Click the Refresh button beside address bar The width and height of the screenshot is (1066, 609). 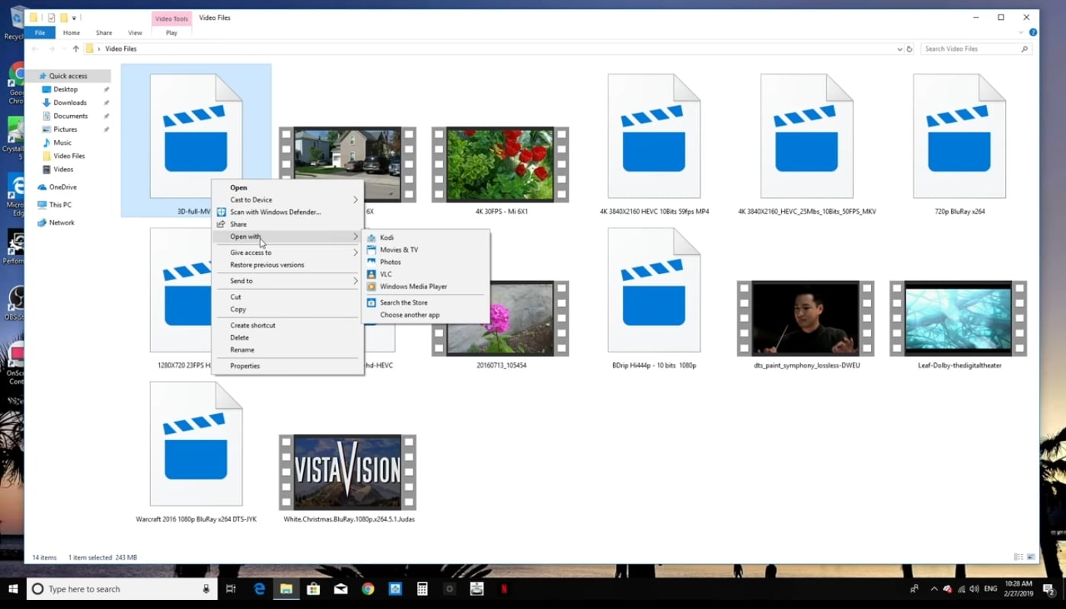point(909,49)
